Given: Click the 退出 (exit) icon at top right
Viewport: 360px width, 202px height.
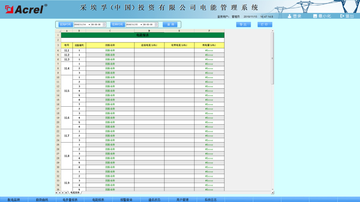Looking at the screenshot, I should [x=343, y=16].
